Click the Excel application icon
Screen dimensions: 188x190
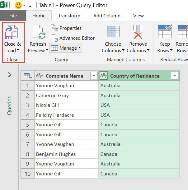click(x=4, y=5)
